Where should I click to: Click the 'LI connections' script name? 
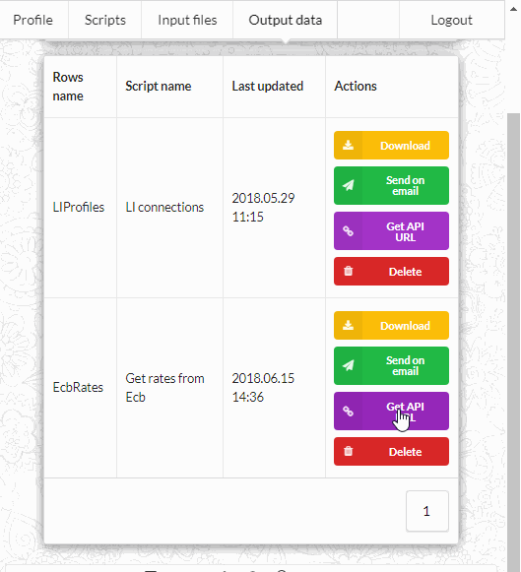click(x=164, y=207)
